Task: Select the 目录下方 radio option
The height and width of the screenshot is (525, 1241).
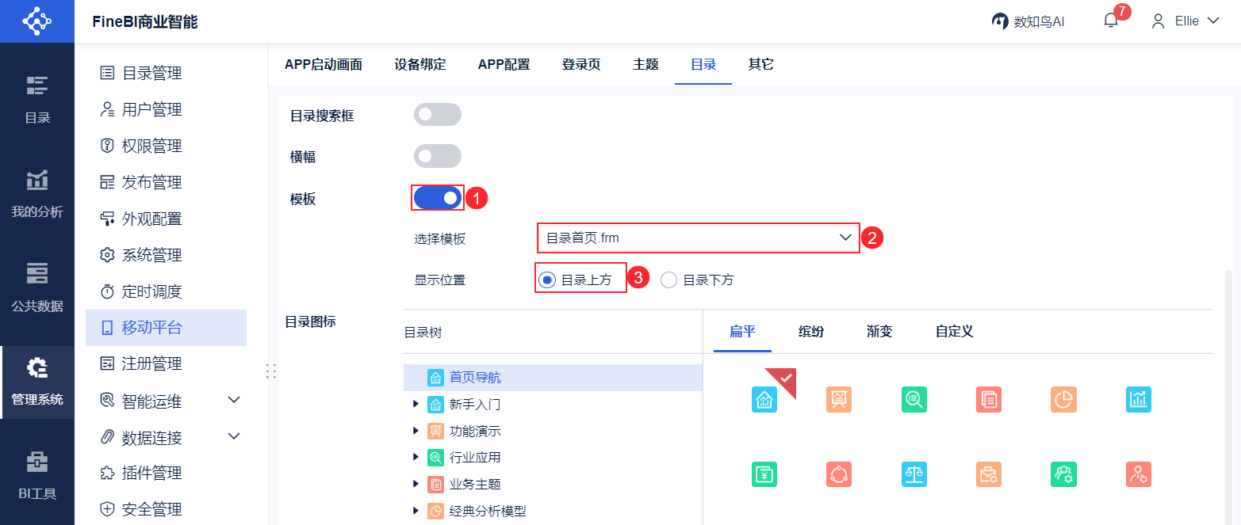Action: (669, 280)
